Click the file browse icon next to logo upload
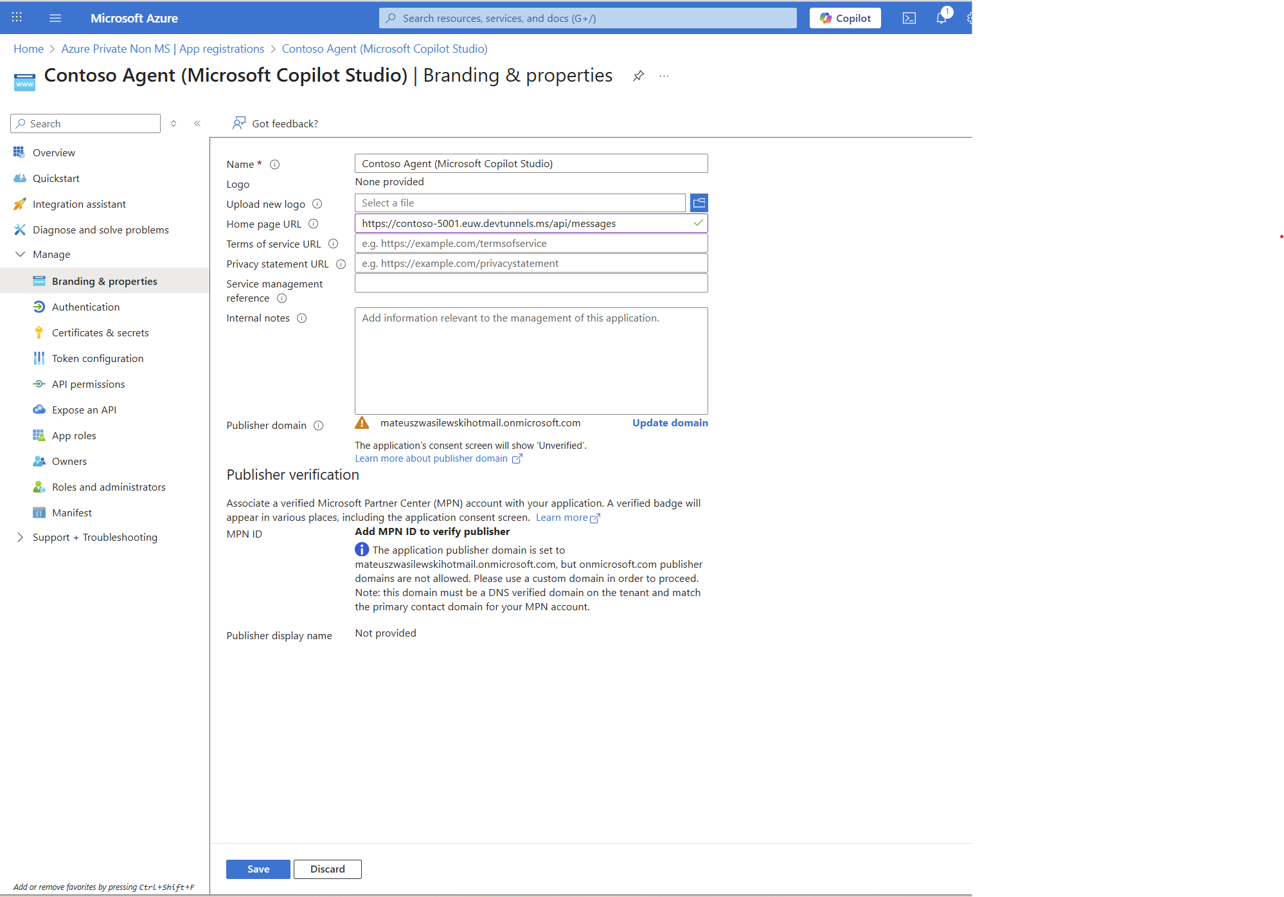This screenshot has width=1284, height=897. (x=699, y=203)
